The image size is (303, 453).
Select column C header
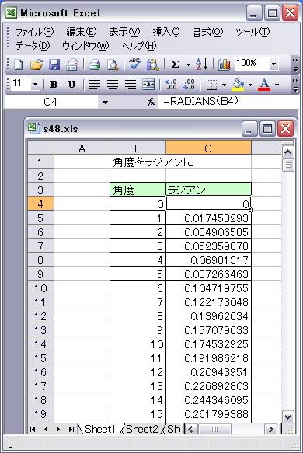coord(208,148)
